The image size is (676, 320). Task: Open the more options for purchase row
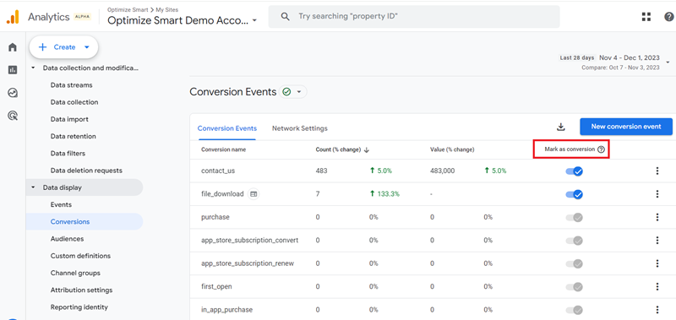(x=657, y=217)
